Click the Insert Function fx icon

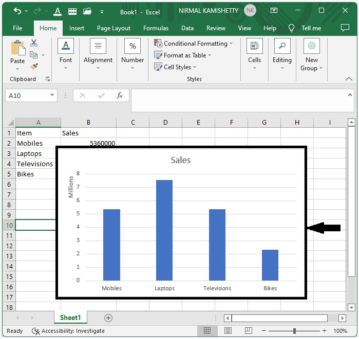point(119,95)
